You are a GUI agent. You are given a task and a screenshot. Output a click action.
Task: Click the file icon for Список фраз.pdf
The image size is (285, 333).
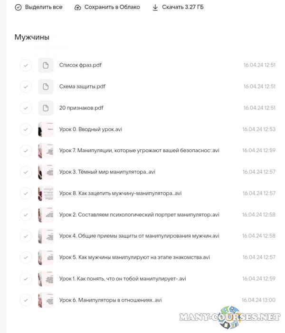(46, 65)
